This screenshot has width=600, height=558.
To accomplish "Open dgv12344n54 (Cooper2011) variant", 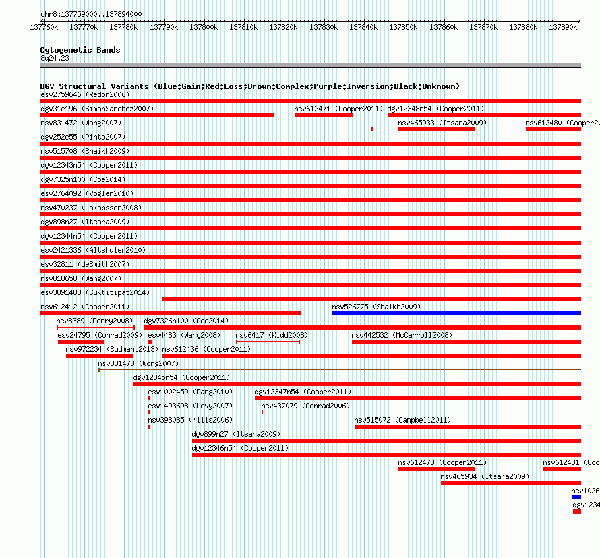I will coord(89,236).
